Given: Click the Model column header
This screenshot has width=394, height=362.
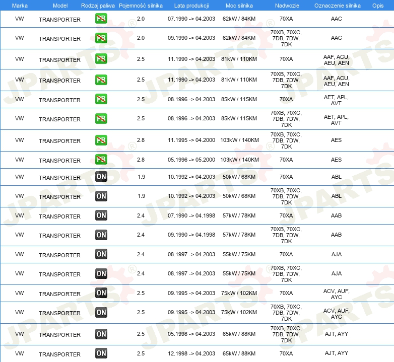Looking at the screenshot, I should pos(60,6).
